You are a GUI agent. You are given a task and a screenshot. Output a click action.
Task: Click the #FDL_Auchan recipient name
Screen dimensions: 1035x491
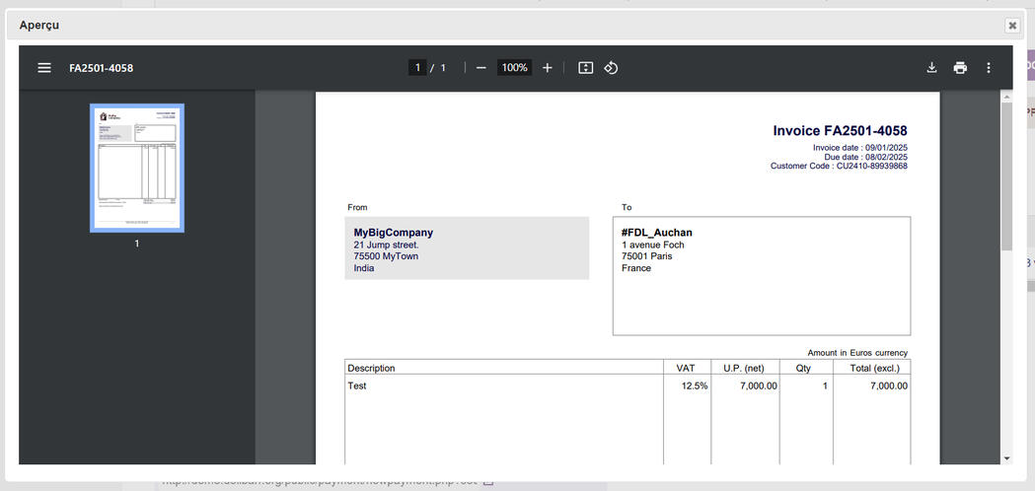(656, 233)
